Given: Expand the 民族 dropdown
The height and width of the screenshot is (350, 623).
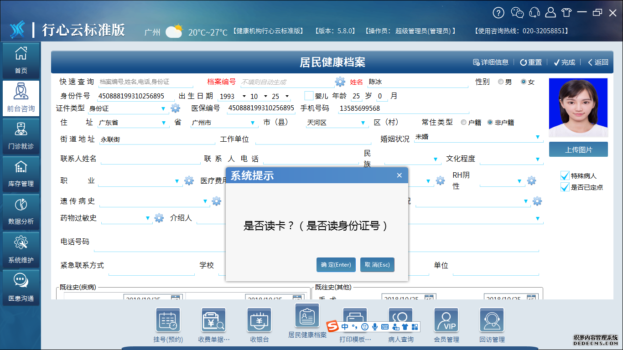Looking at the screenshot, I should click(435, 160).
